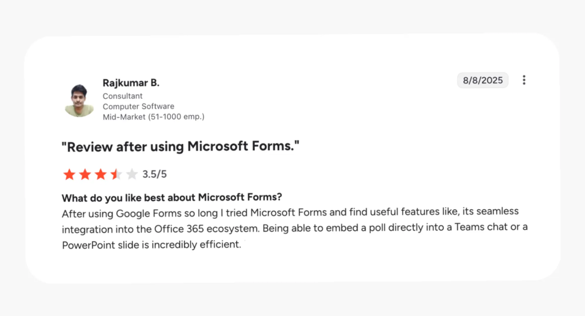Click the third orange rating star
This screenshot has width=585, height=316.
coord(101,174)
